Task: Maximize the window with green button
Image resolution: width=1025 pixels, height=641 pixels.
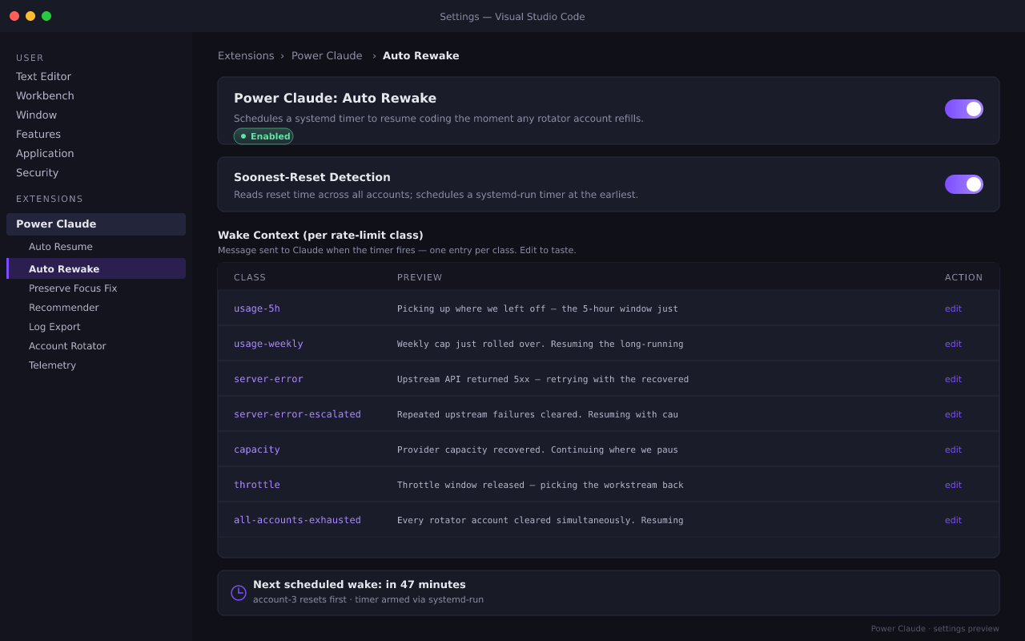Action: tap(46, 16)
